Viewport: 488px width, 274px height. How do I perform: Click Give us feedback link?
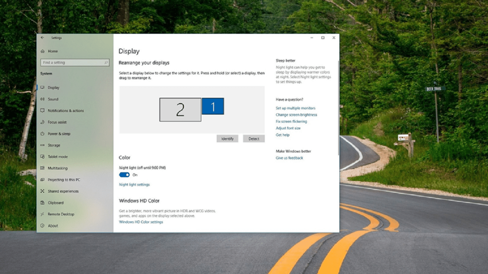tap(289, 158)
